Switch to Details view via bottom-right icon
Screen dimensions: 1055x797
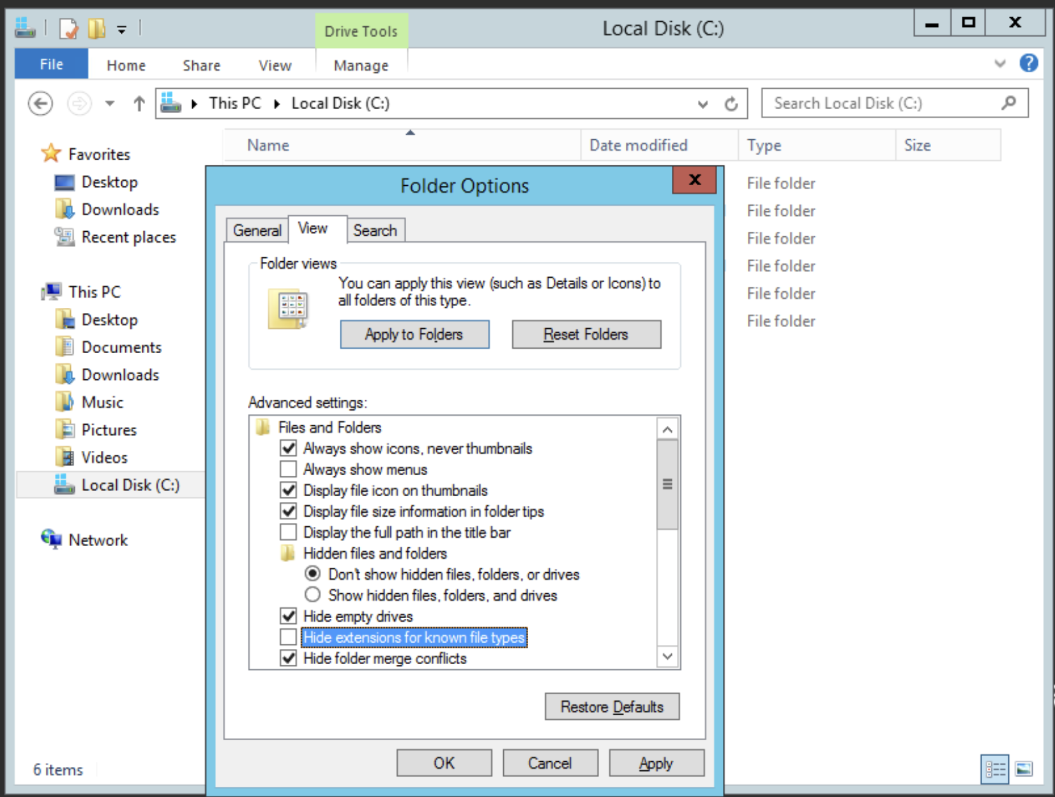995,770
